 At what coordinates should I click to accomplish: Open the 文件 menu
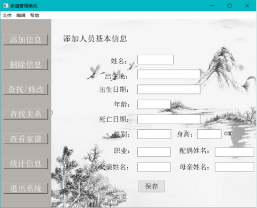coord(7,15)
